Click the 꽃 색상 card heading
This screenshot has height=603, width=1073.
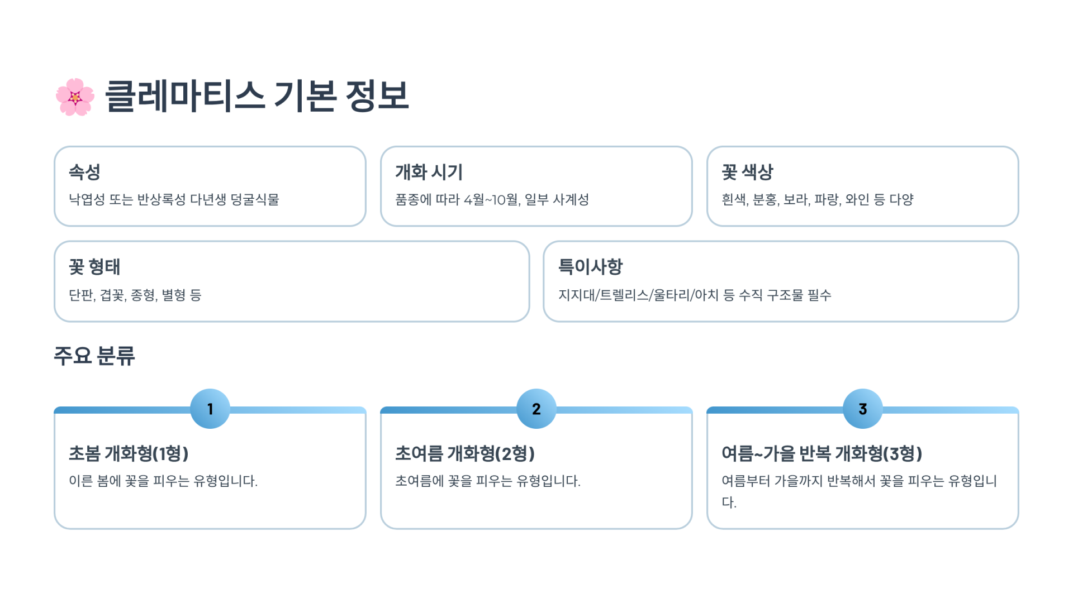click(x=747, y=172)
